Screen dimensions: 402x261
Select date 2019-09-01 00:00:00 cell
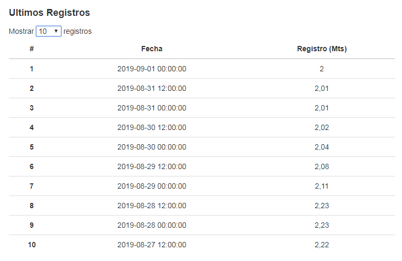152,69
